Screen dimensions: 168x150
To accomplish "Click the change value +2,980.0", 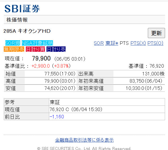I will coord(41,66).
